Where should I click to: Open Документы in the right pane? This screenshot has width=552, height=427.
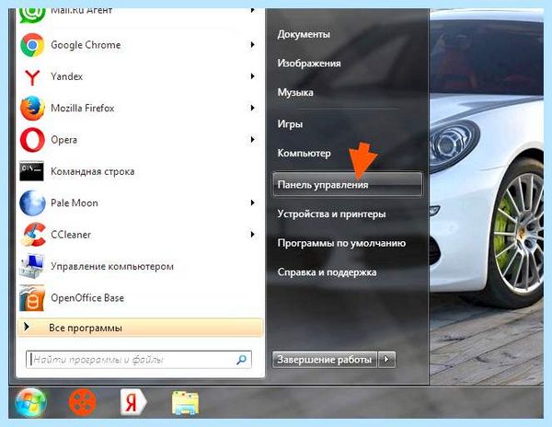click(304, 34)
